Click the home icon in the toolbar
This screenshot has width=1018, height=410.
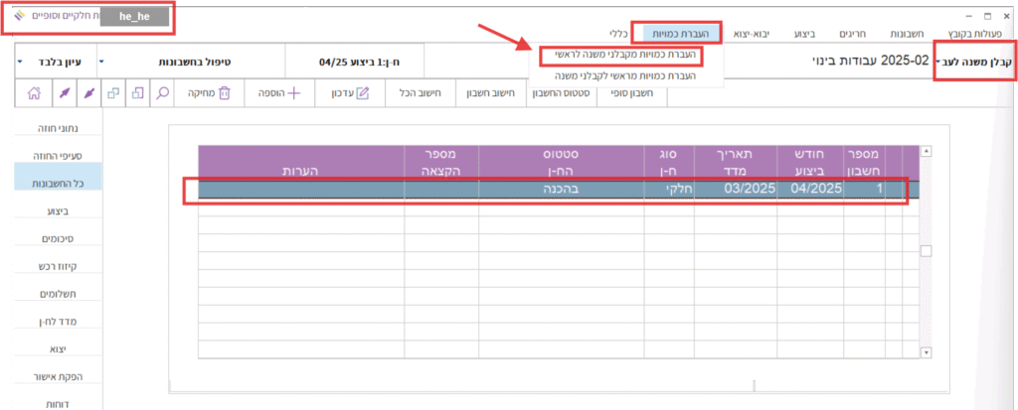click(x=34, y=94)
